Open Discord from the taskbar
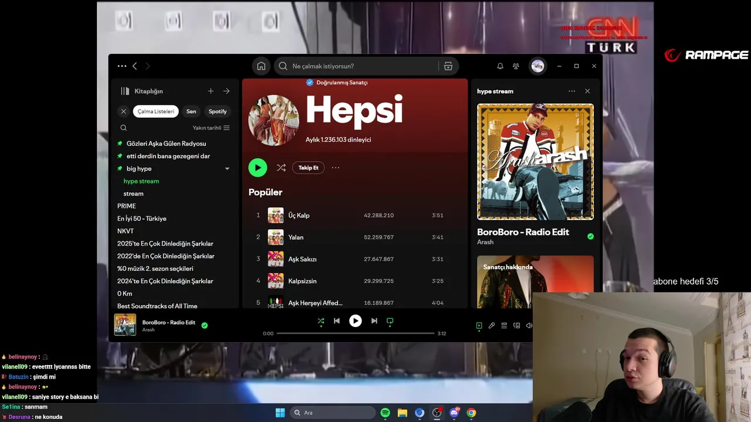Viewport: 751px width, 422px height. click(x=454, y=413)
